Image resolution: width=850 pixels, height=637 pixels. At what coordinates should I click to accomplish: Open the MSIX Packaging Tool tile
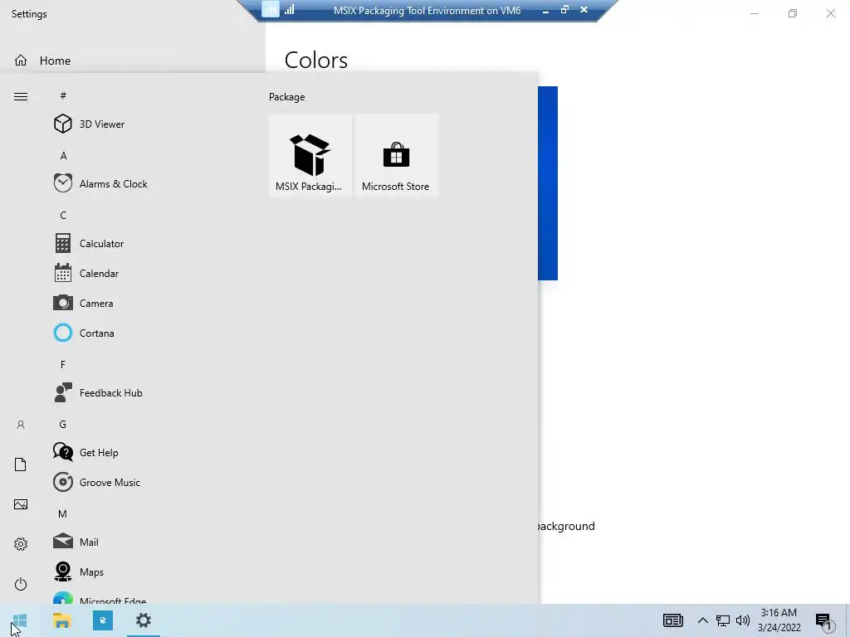(x=310, y=155)
